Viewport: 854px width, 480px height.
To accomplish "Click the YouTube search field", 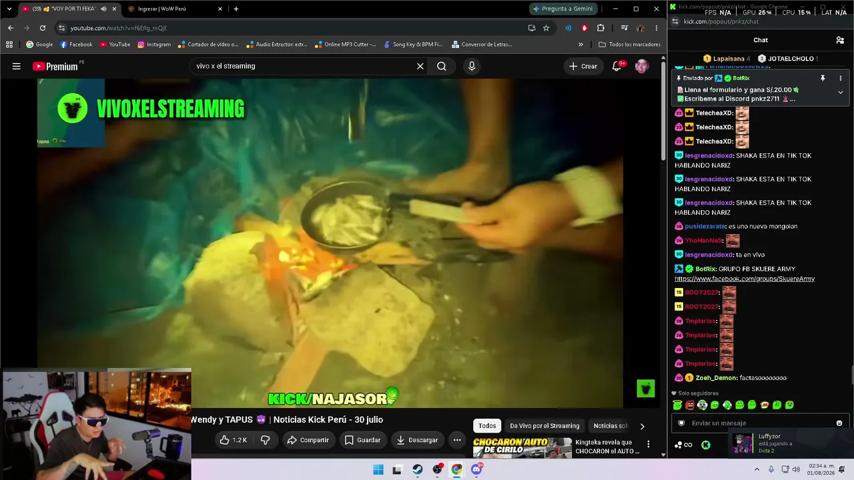I will point(304,66).
